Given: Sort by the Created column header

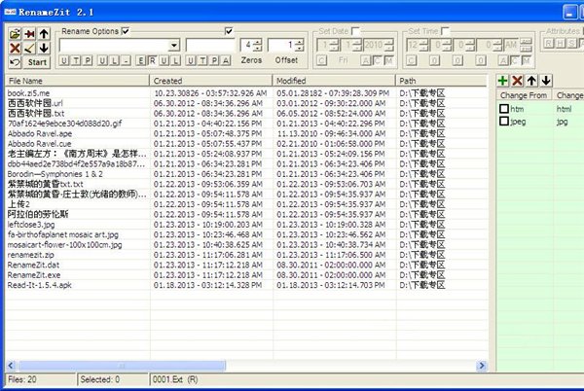Looking at the screenshot, I should [x=211, y=81].
